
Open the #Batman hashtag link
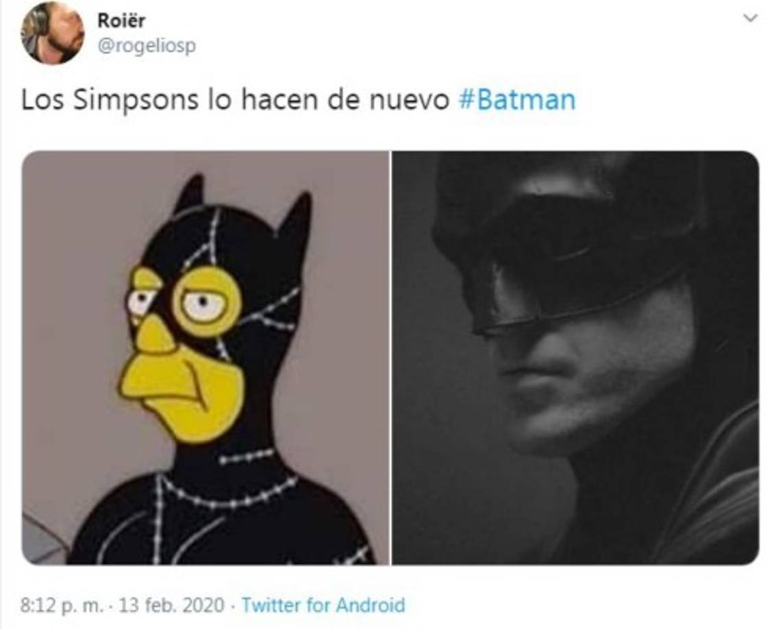pos(517,99)
